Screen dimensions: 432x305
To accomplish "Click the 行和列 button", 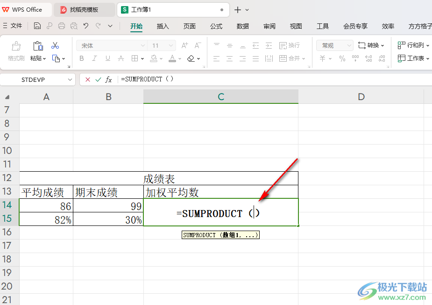I will 413,45.
